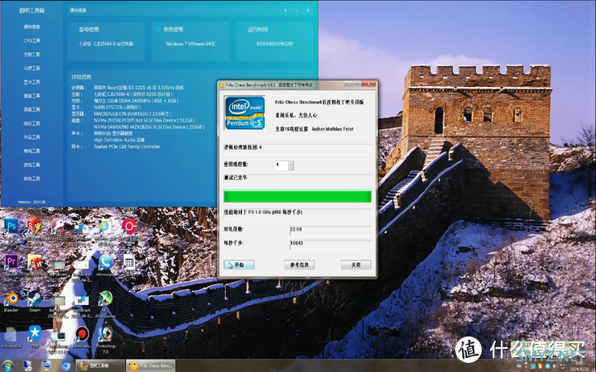Screen dimensions: 596x372
Task: Open the Photoshop Ps desktop shortcut
Action: pyautogui.click(x=11, y=227)
